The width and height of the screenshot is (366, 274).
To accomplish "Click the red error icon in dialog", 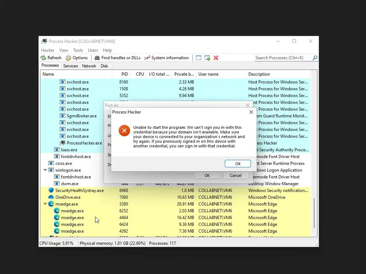I will (124, 131).
